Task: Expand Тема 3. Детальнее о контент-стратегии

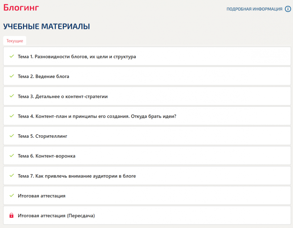Action: point(147,96)
